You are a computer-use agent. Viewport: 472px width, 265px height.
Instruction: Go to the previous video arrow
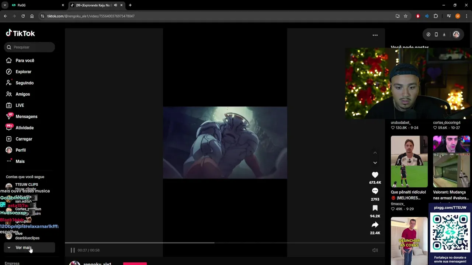[375, 152]
